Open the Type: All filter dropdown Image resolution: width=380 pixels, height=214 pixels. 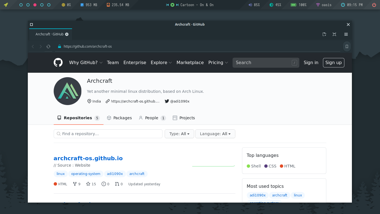[179, 134]
